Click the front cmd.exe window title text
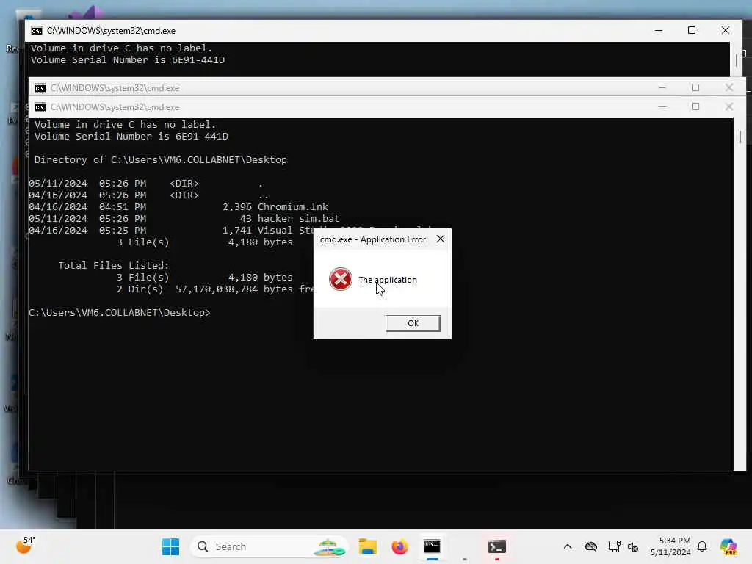This screenshot has height=564, width=752. tap(115, 107)
